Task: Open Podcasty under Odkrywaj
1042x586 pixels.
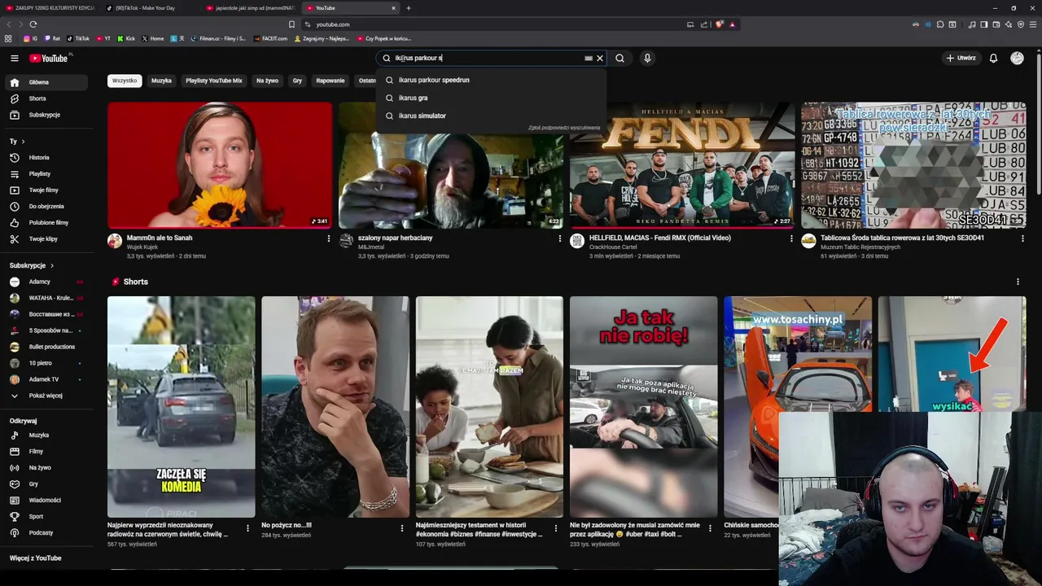Action: click(x=47, y=533)
